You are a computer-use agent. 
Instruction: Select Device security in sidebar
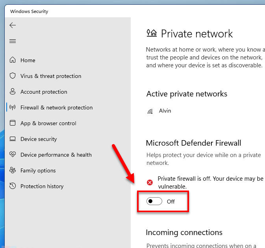coord(39,139)
